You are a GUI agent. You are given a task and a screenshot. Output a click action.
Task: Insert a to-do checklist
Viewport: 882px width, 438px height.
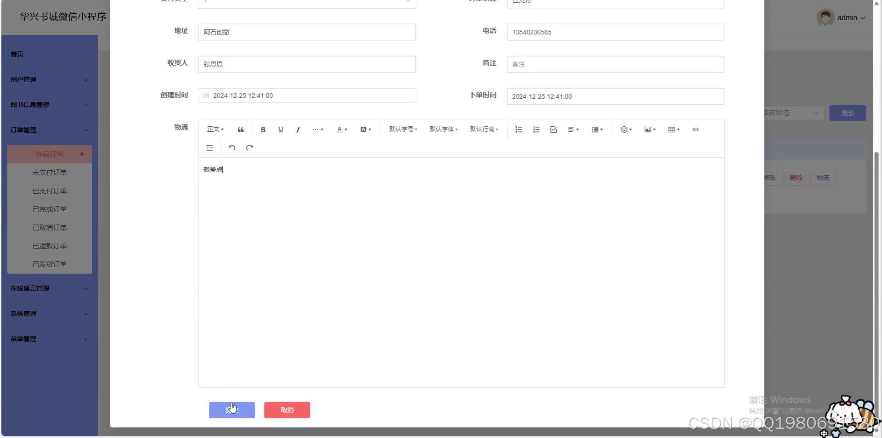pos(554,129)
